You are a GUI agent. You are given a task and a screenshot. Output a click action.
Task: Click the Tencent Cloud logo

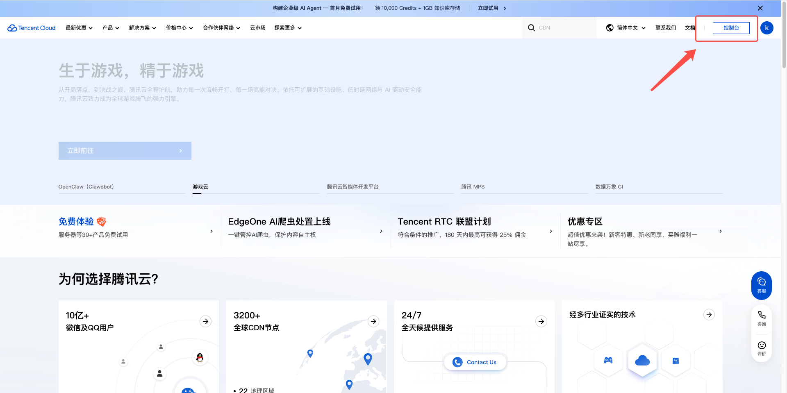click(x=32, y=28)
